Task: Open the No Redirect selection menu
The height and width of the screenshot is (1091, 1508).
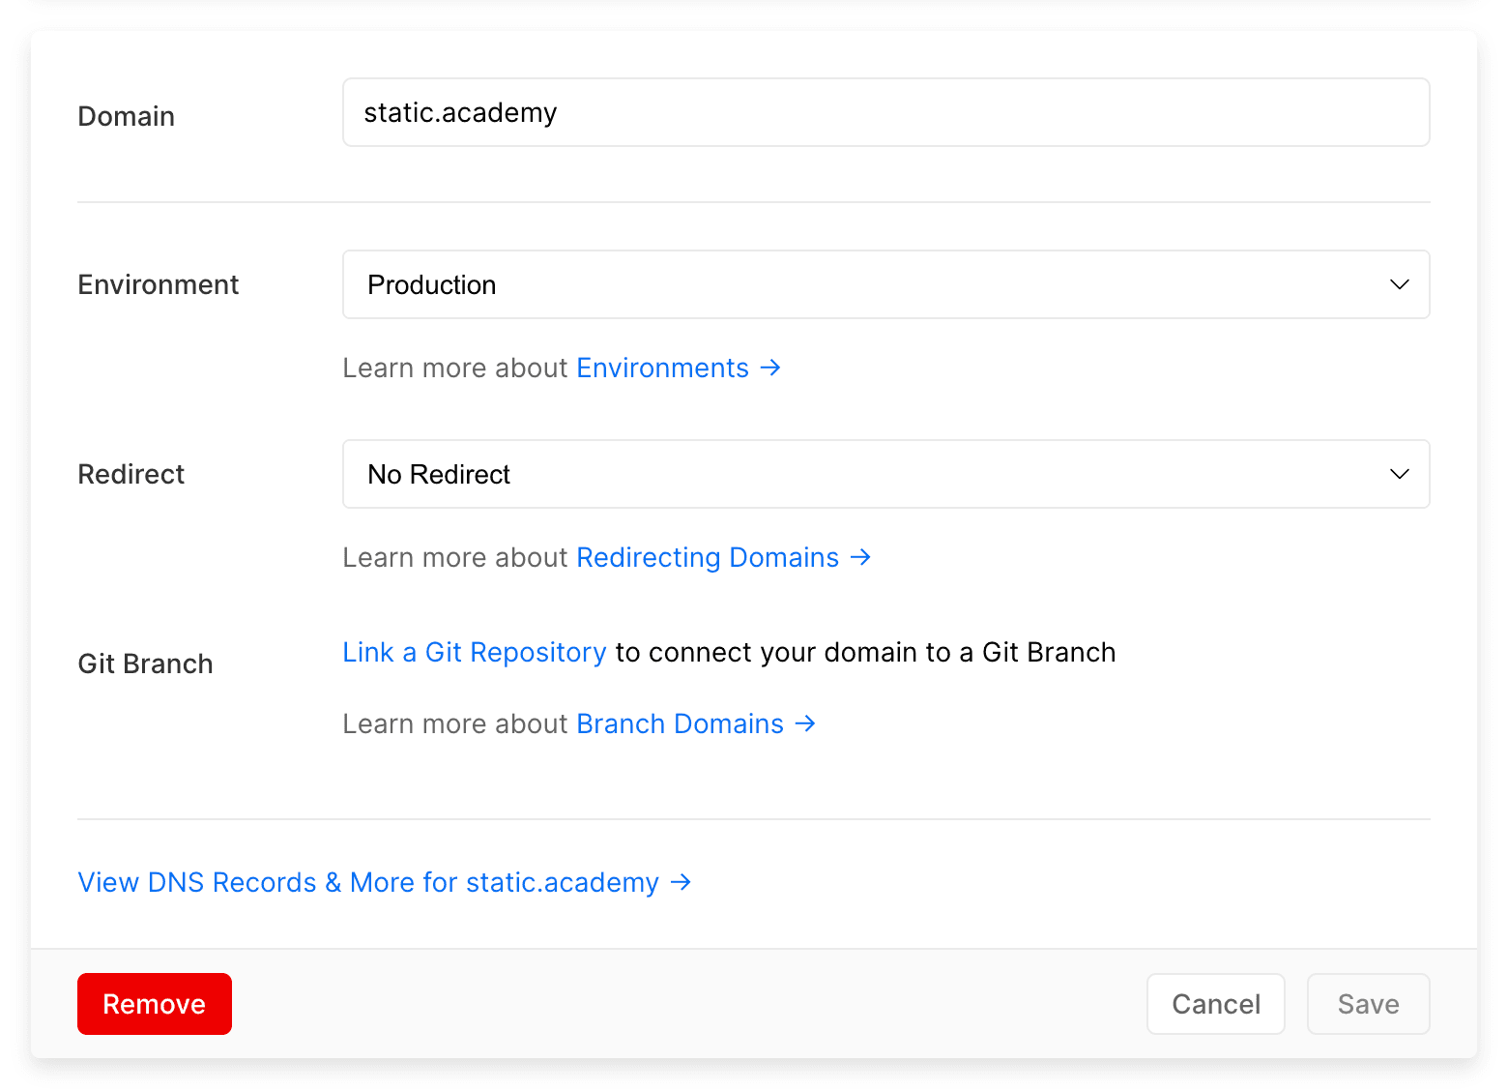Action: [x=885, y=474]
